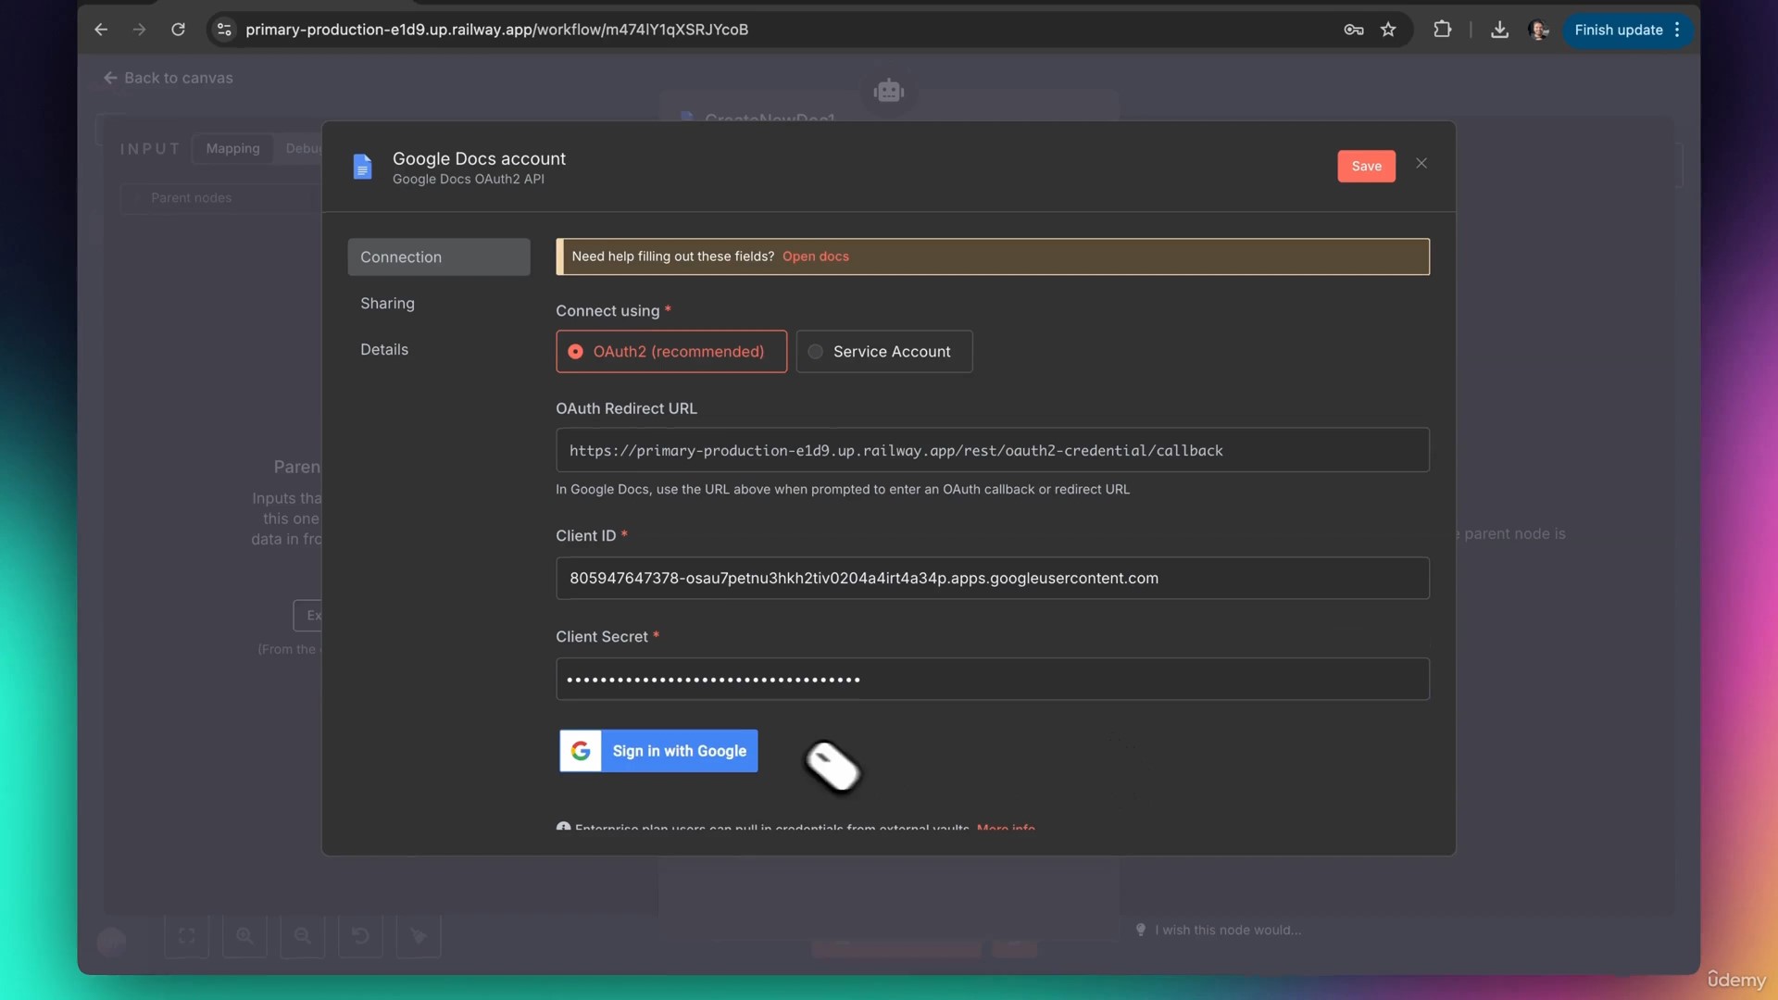
Task: Click the reset zoom canvas icon
Action: pos(360,936)
